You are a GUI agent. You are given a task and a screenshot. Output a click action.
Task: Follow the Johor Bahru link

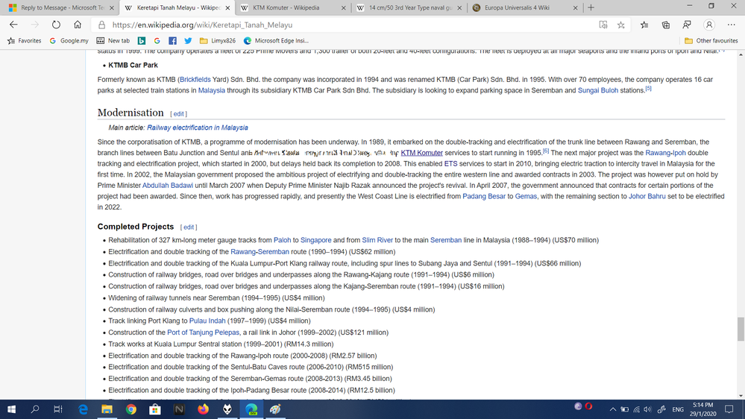click(647, 196)
